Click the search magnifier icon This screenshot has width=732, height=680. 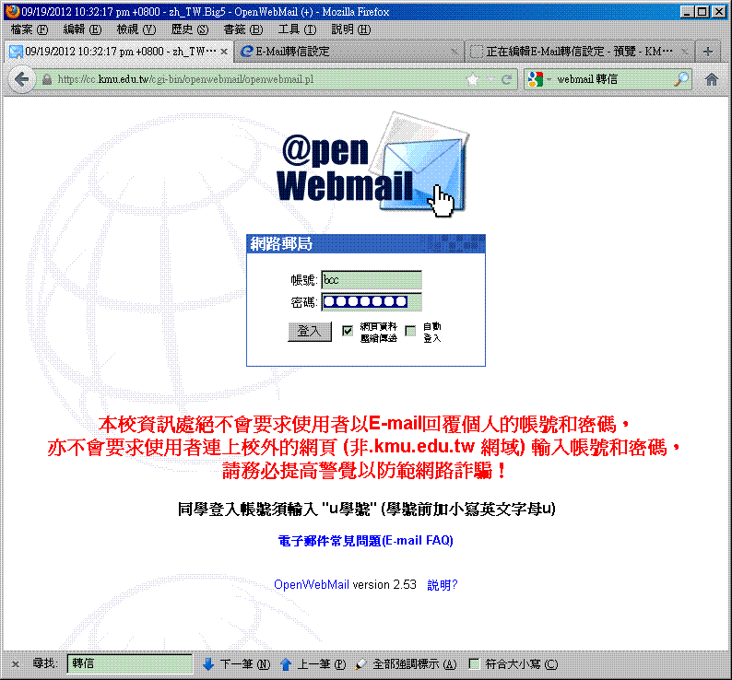pyautogui.click(x=681, y=79)
